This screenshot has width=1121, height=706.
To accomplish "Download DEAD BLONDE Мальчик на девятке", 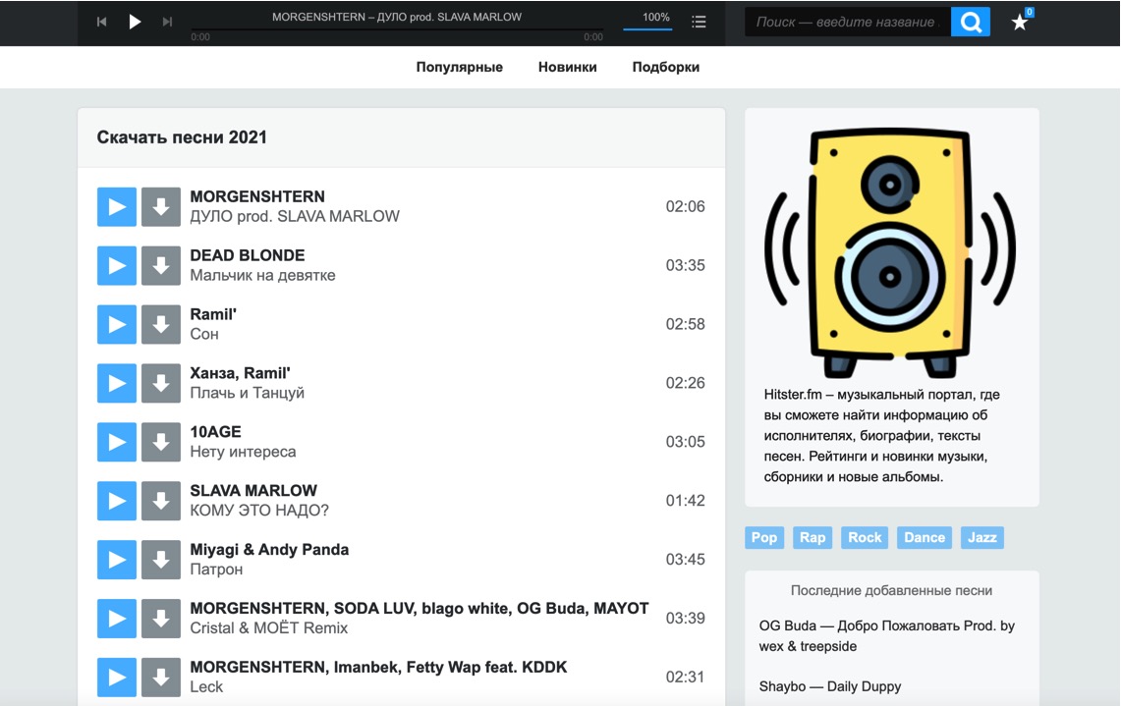I will point(161,266).
